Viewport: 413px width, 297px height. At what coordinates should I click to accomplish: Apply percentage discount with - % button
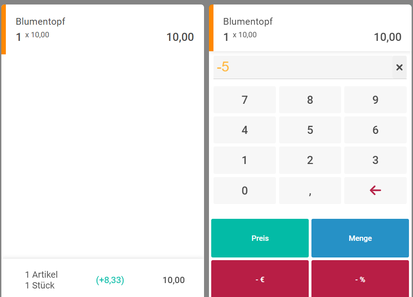pos(360,279)
